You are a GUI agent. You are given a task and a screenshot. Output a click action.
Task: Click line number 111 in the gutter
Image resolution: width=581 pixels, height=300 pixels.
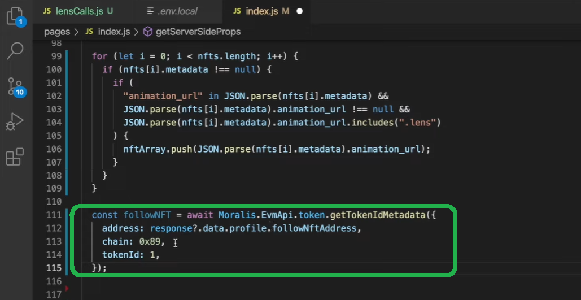(x=54, y=215)
